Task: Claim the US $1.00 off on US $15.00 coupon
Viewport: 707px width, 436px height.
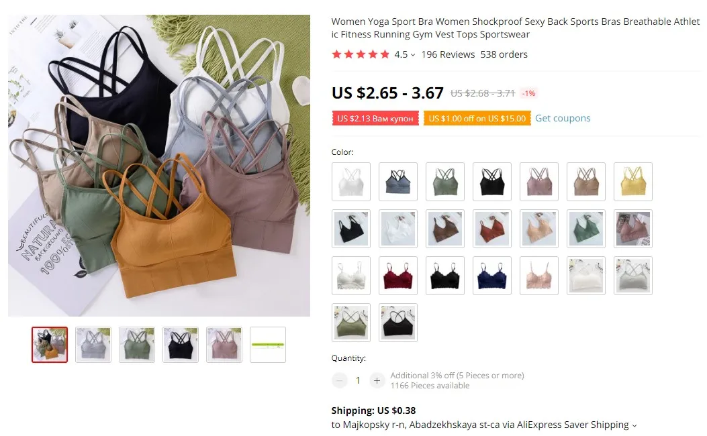Action: (477, 119)
